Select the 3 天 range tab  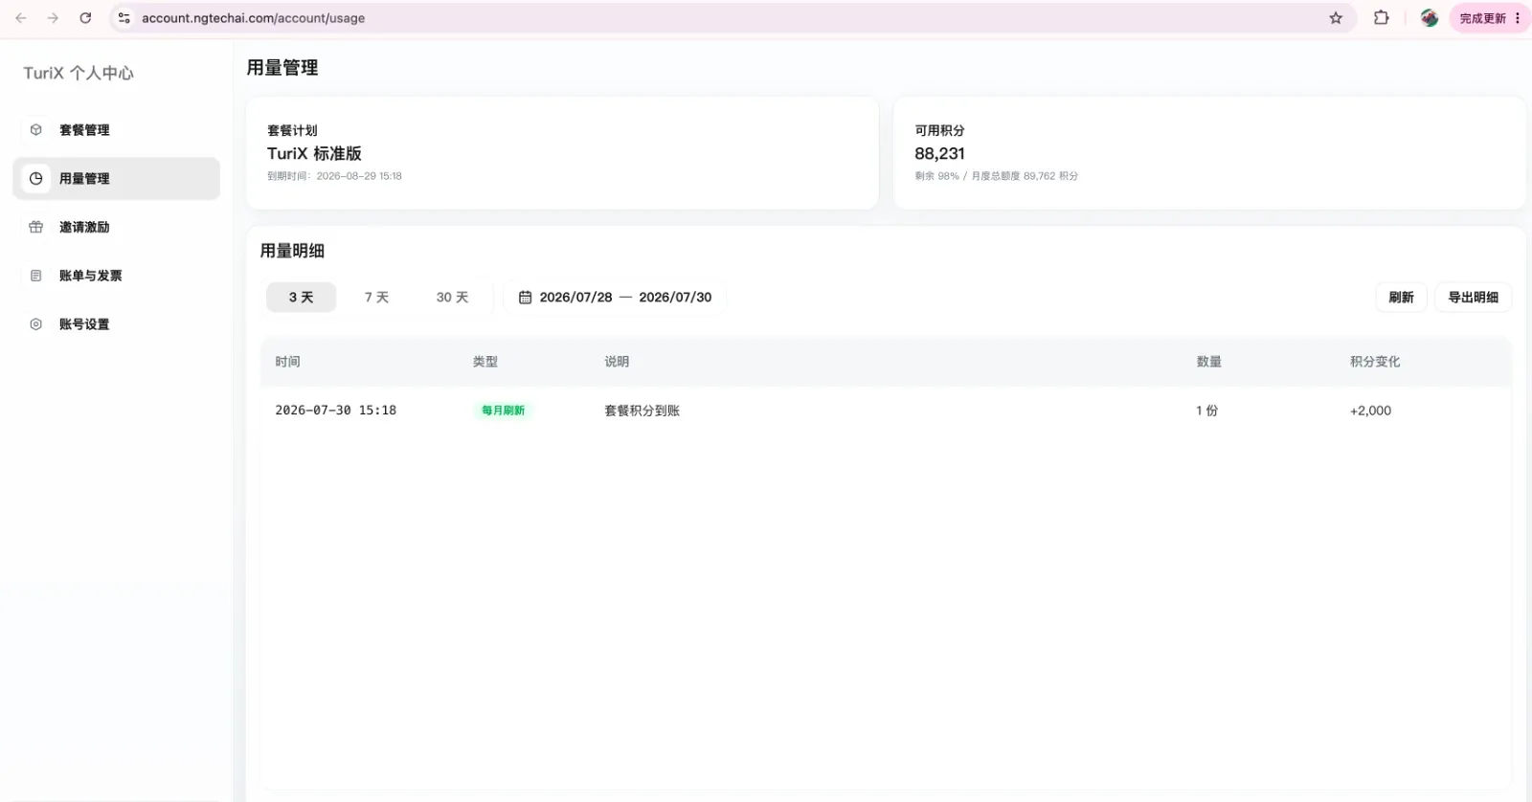(x=301, y=298)
